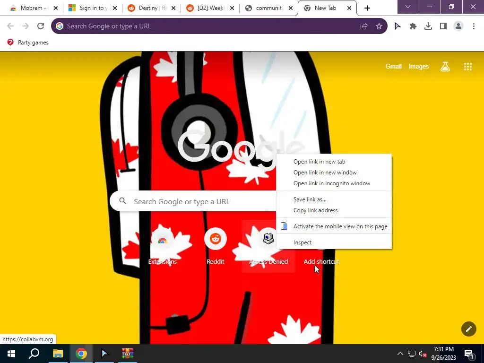Click the Chrome taskbar icon
Image resolution: width=484 pixels, height=363 pixels.
81,354
